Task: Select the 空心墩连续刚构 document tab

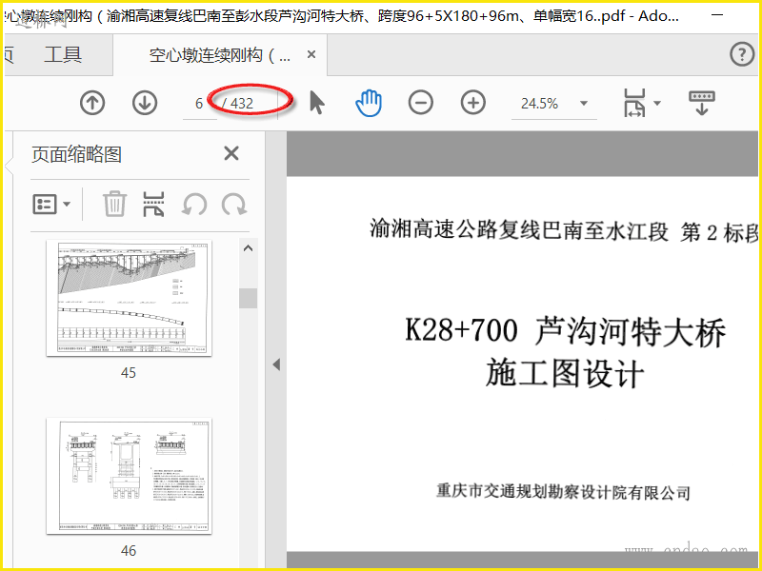Action: click(x=220, y=55)
